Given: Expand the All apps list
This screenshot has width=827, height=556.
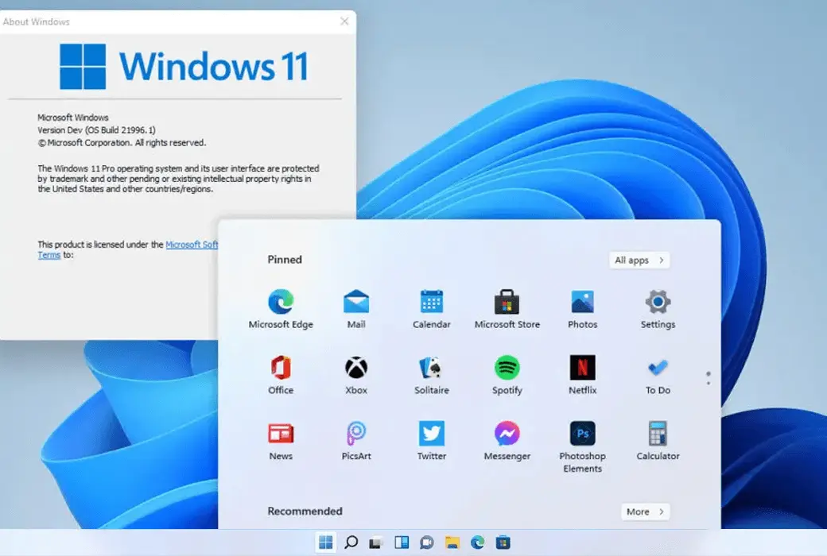Looking at the screenshot, I should pos(639,260).
